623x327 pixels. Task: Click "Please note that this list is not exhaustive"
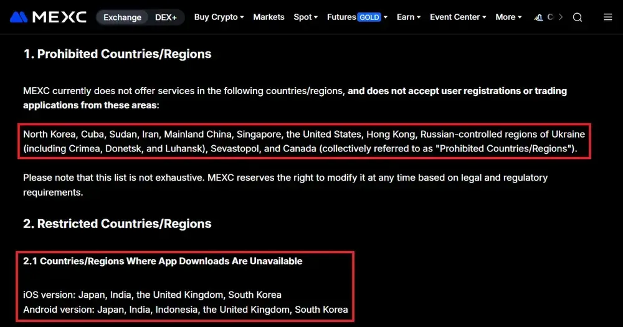[x=114, y=178]
